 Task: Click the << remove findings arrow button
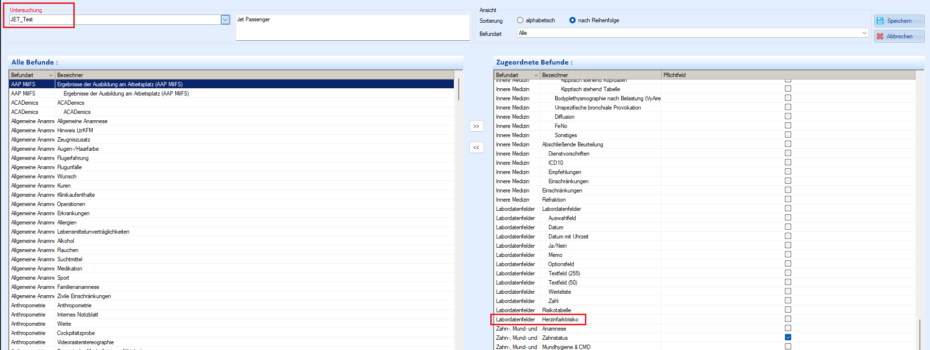pos(476,147)
